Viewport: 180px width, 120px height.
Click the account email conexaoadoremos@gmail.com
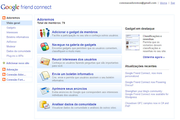[138, 3]
